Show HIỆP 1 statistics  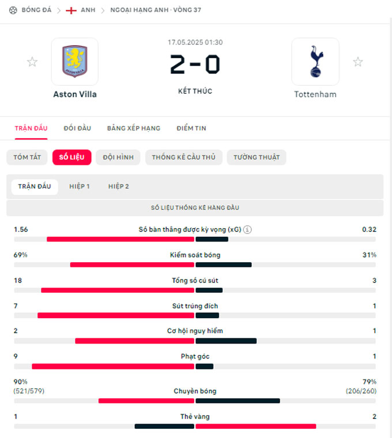coord(80,187)
